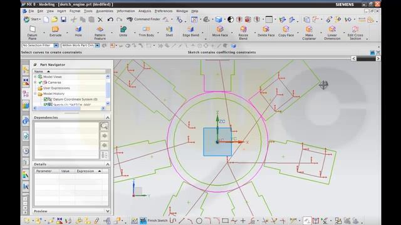This screenshot has width=401, height=225.
Task: Click the Make Coplanar tool
Action: pos(309,32)
